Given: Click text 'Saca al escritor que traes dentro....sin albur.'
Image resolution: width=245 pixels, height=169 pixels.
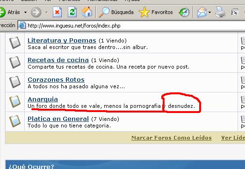Looking at the screenshot, I should [87, 47].
